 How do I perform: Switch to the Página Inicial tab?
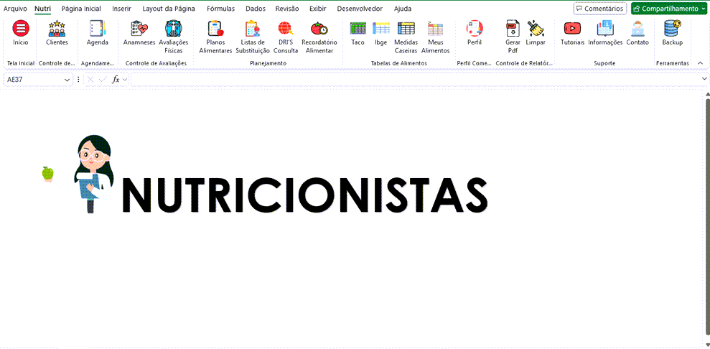[81, 9]
